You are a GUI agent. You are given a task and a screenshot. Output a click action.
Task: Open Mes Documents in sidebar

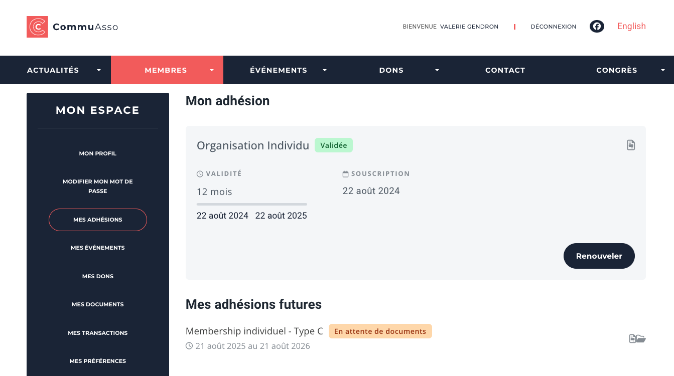[98, 304]
